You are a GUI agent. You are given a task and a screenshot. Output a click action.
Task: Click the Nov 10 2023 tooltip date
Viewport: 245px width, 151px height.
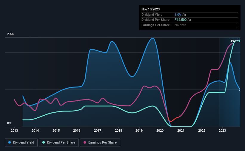pyautogui.click(x=150, y=9)
